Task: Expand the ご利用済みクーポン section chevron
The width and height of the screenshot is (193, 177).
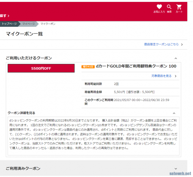Action: 176,168
